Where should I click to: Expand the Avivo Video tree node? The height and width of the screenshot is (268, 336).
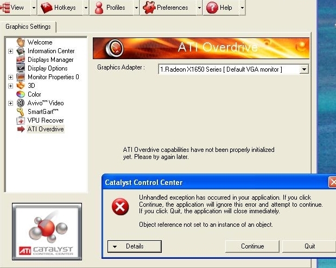pyautogui.click(x=10, y=103)
